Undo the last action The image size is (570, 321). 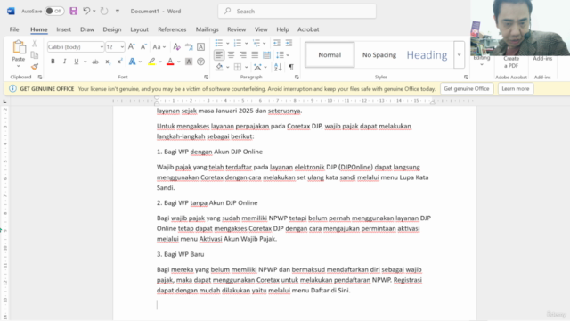click(x=86, y=11)
